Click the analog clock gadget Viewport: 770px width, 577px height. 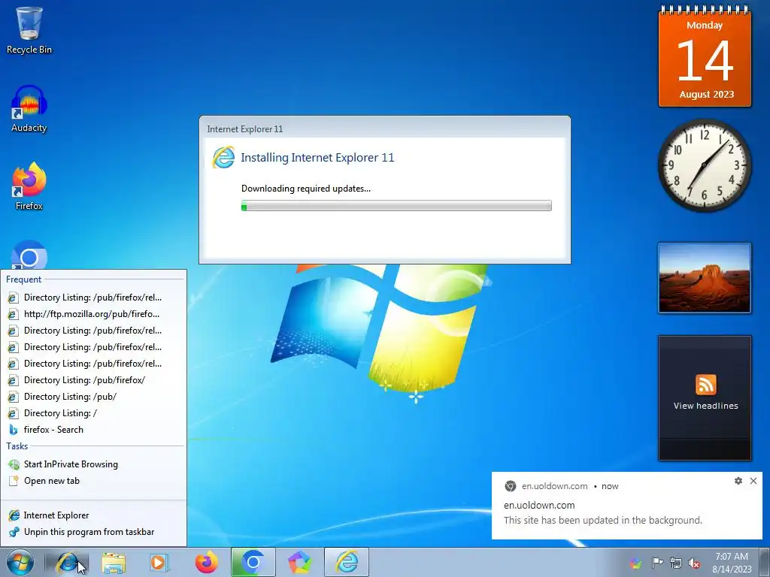[x=704, y=165]
